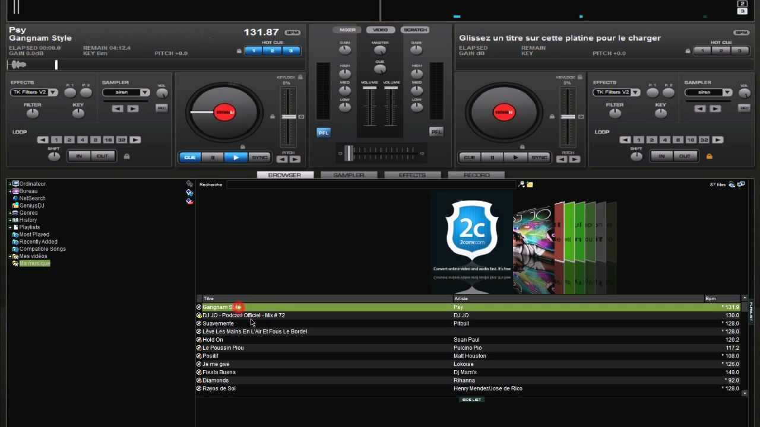
Task: Expand the Bureau folder node
Action: 10,191
